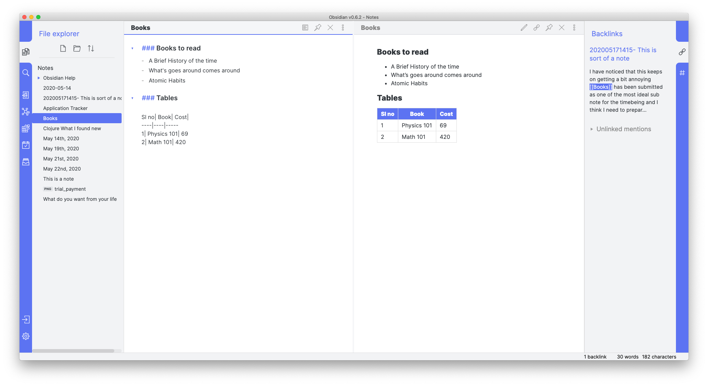Click the link icon in preview pane header
This screenshot has height=386, width=708.
537,27
